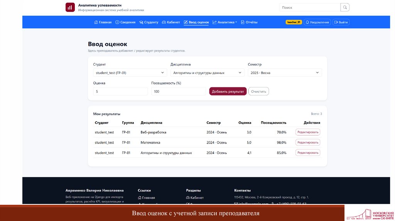The image size is (395, 221).
Task: Click the Уведомления bell button
Action: pyautogui.click(x=317, y=22)
